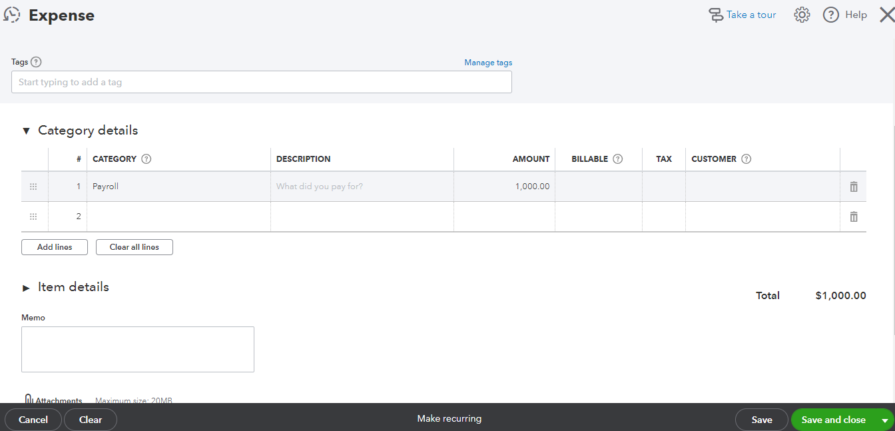
Task: Click the Help question mark icon
Action: [x=831, y=15]
